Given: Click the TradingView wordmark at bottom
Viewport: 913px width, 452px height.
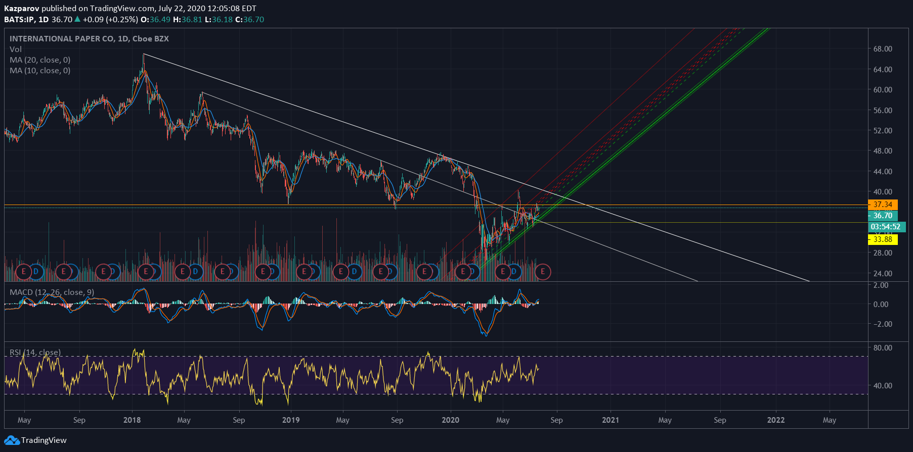Looking at the screenshot, I should (x=44, y=440).
